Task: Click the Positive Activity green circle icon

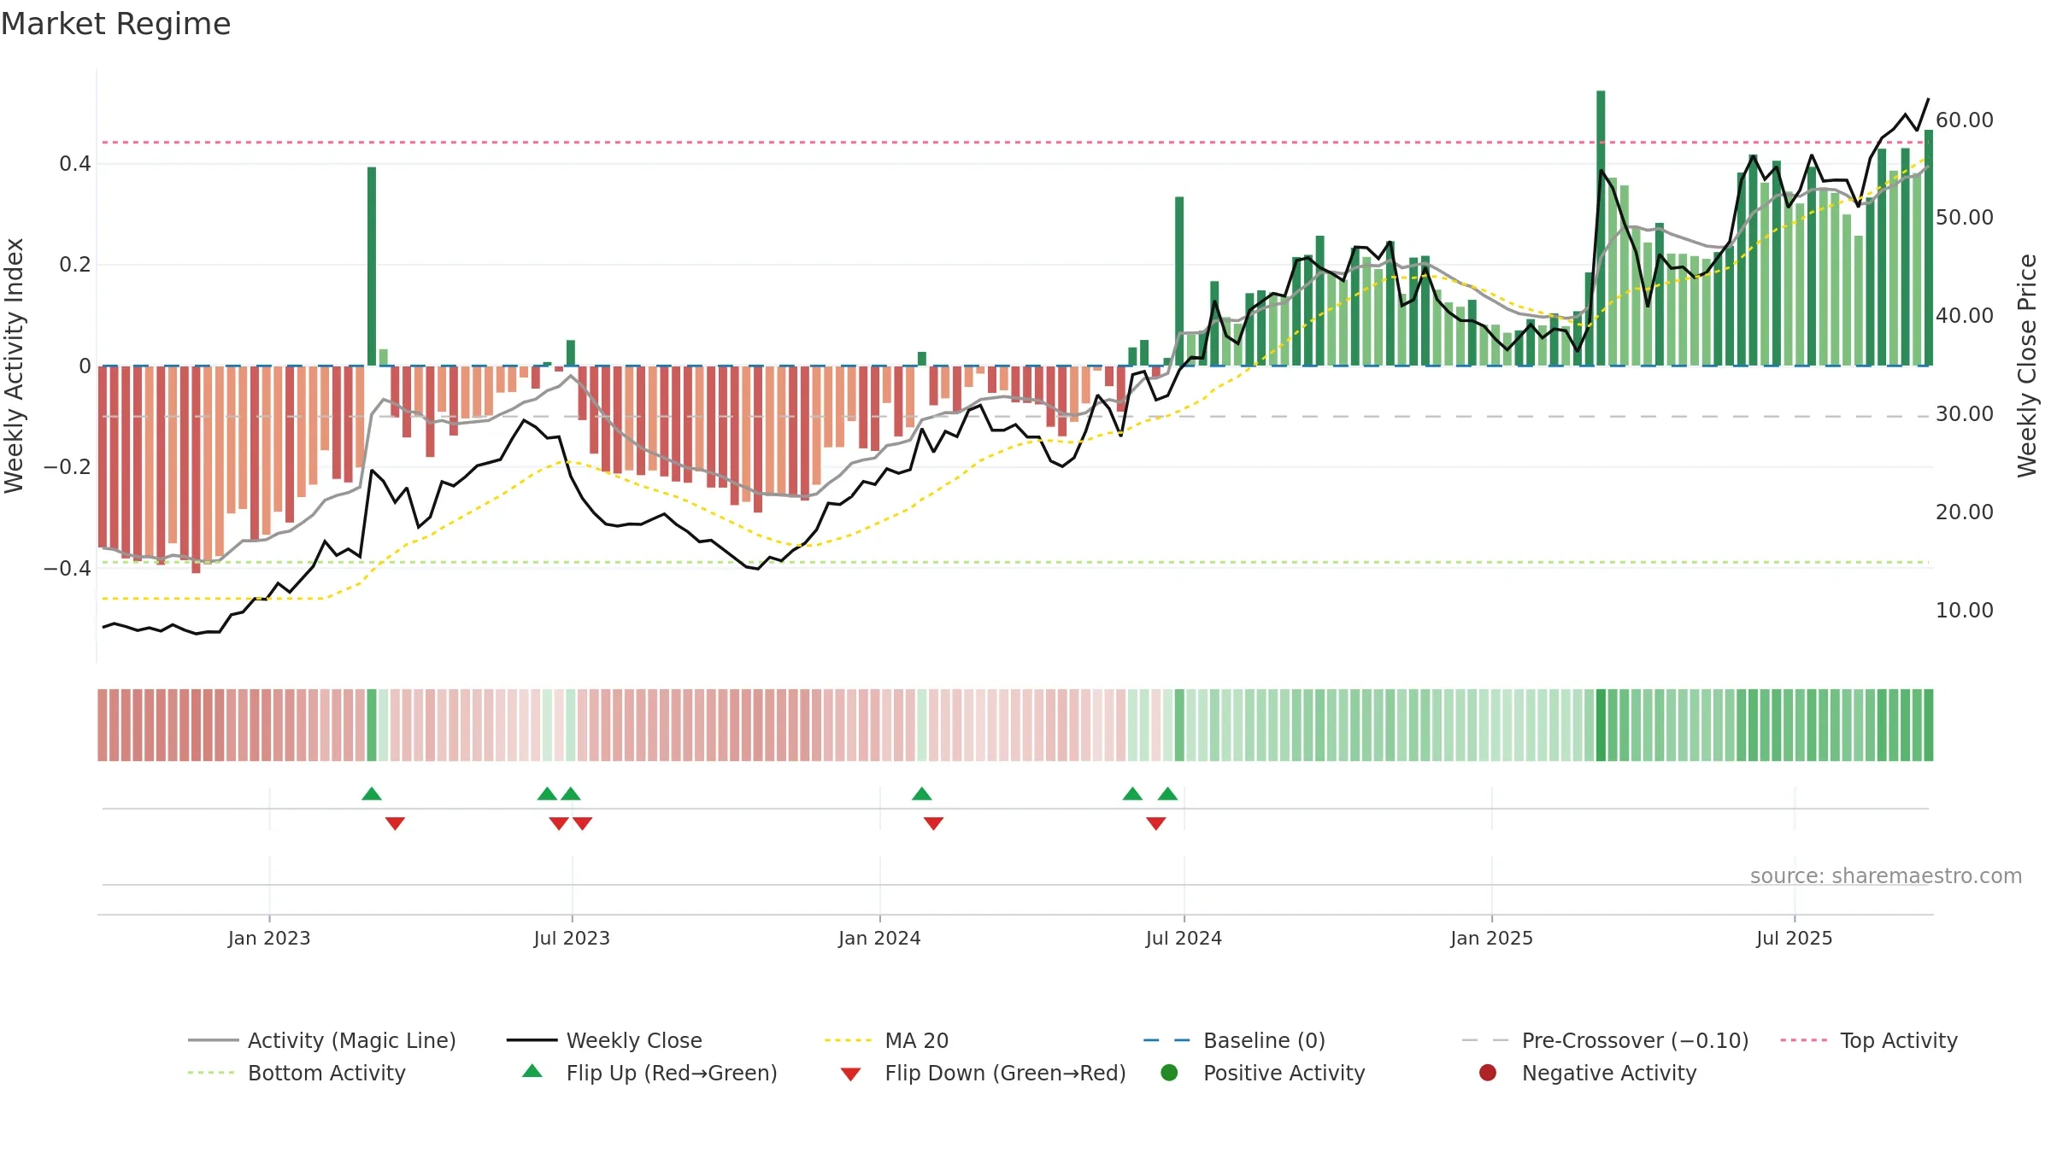Action: pos(1169,1073)
